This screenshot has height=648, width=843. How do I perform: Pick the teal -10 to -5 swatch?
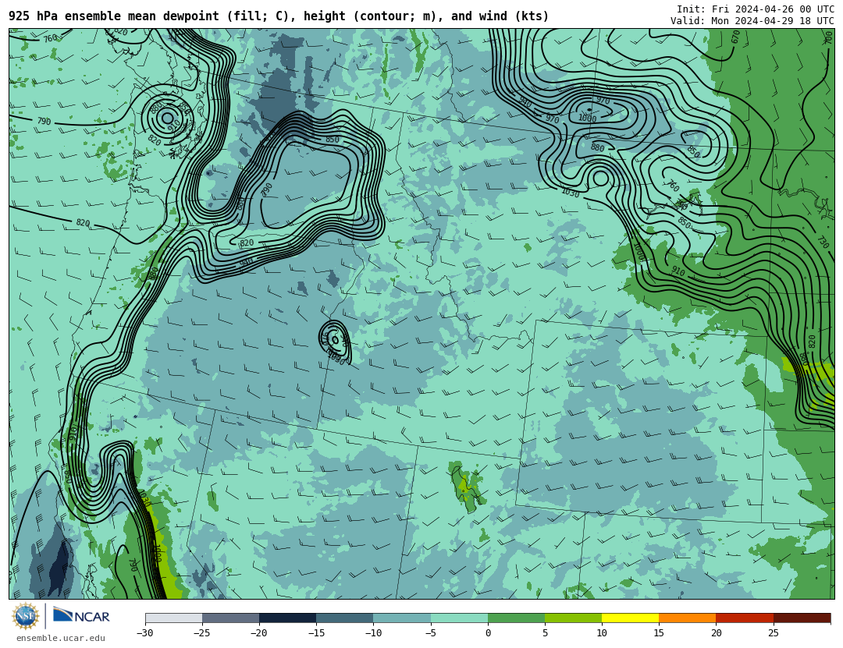point(402,618)
